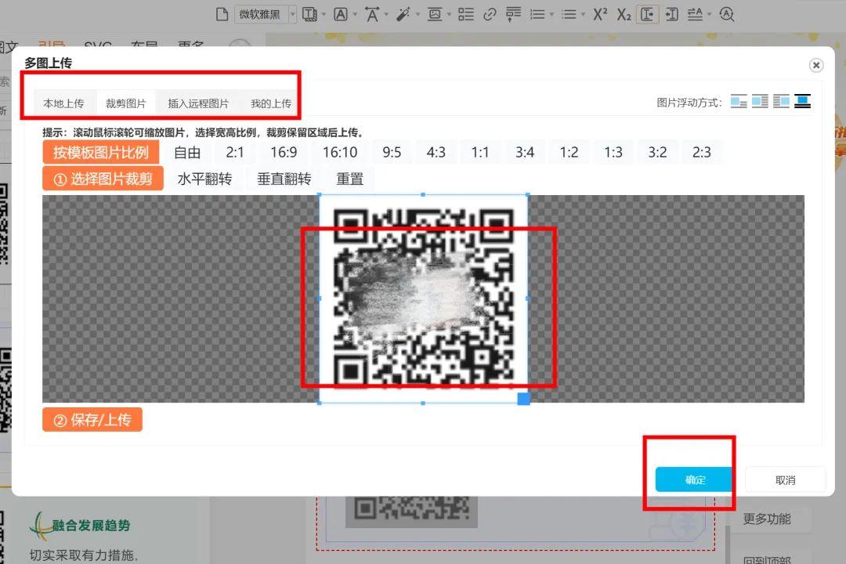Click the right-to-left text direction icon
846x564 pixels.
coord(672,14)
